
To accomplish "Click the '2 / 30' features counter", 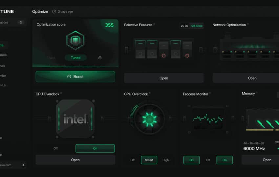I will [184, 26].
